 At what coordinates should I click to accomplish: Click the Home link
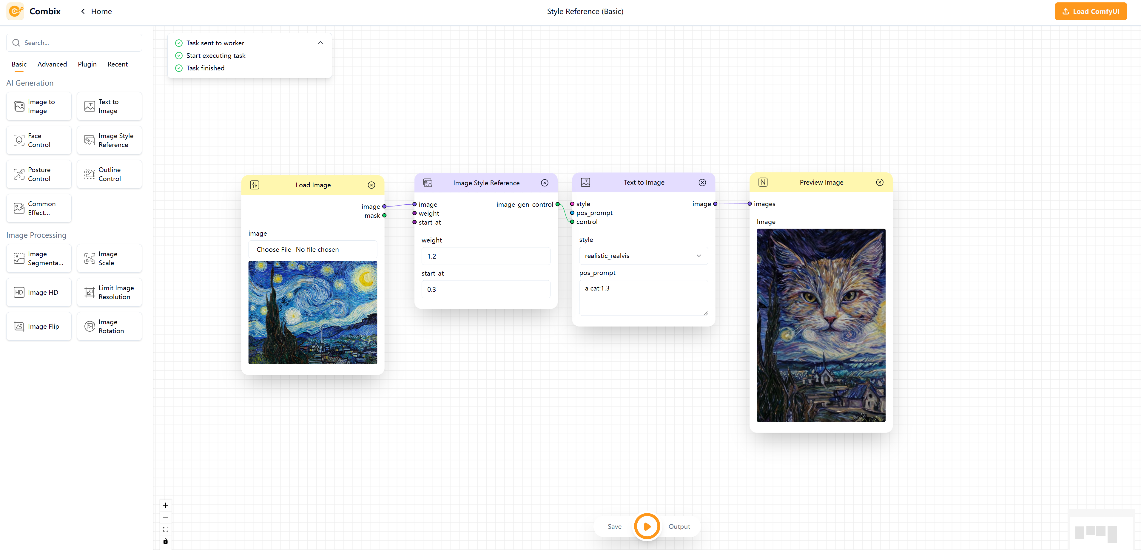[x=101, y=12]
